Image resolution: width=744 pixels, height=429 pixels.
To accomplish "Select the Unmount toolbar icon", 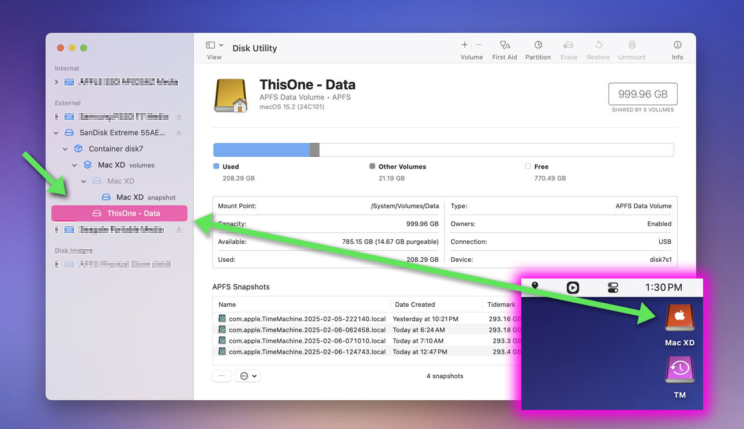I will pos(632,45).
